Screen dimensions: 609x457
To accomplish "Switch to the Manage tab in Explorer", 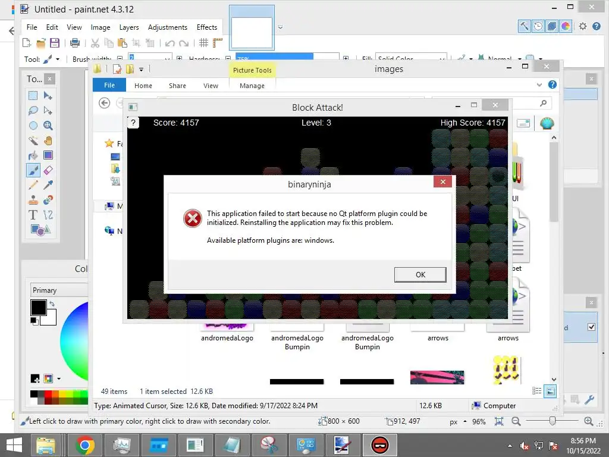I will [x=252, y=86].
